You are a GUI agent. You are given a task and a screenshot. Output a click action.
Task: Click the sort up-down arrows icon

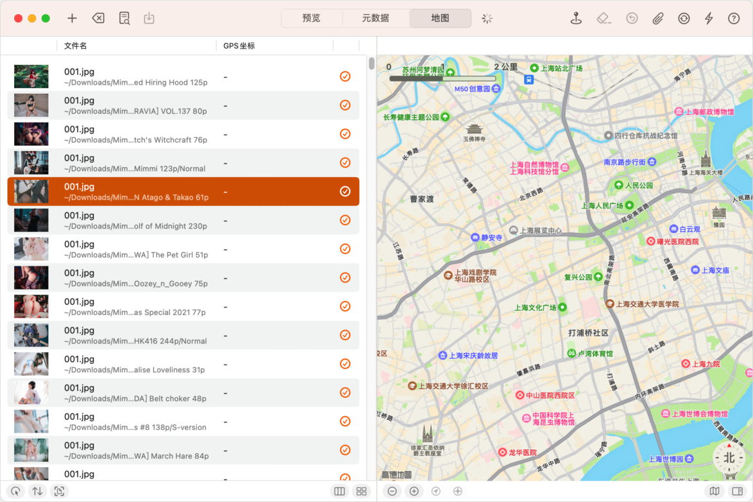[37, 491]
